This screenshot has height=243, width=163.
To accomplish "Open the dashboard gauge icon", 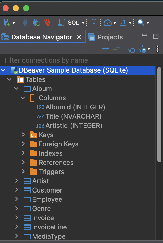I will (108, 23).
